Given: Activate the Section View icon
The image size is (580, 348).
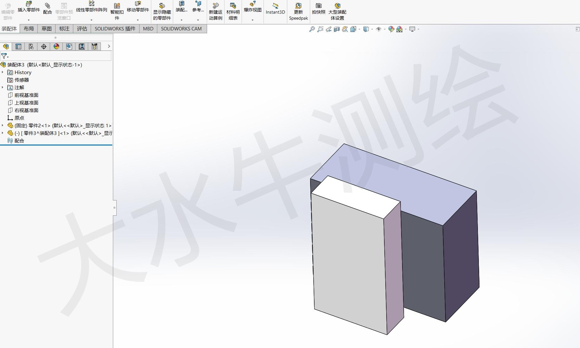Looking at the screenshot, I should pos(337,29).
